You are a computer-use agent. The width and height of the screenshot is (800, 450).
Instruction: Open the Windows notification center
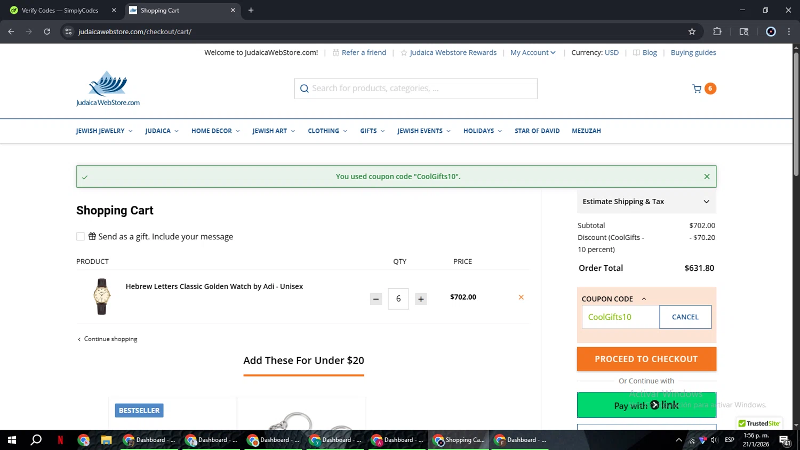pos(785,440)
